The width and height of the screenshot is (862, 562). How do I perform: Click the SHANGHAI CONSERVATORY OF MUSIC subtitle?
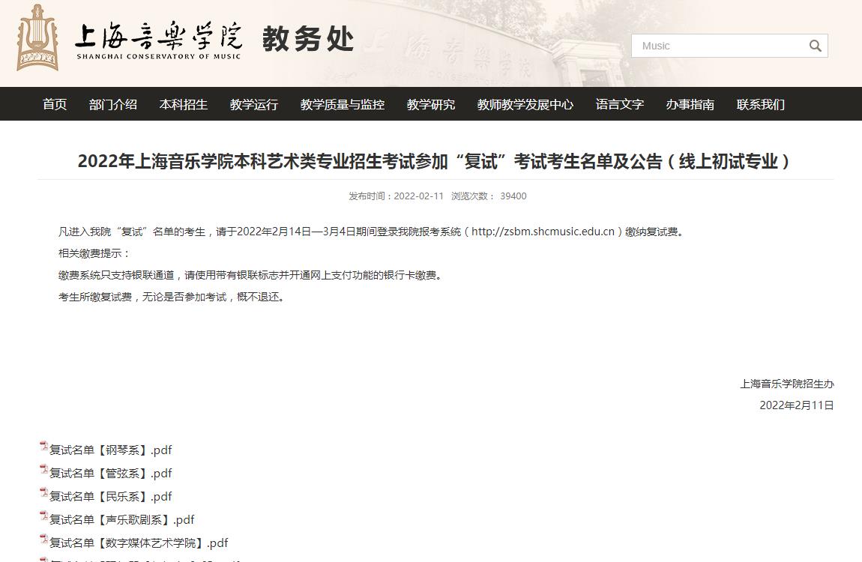pos(158,56)
